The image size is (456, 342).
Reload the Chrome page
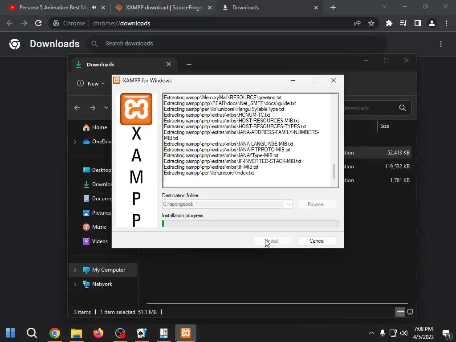(x=38, y=23)
